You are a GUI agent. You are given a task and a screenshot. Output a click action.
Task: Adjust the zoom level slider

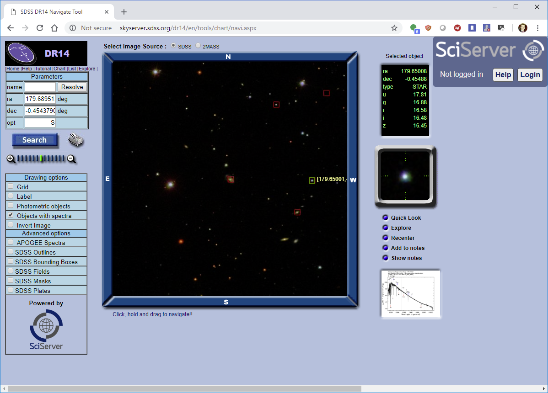click(41, 159)
